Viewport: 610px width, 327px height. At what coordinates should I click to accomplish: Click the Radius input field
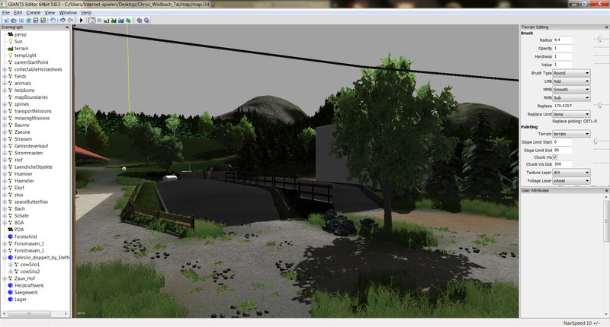pyautogui.click(x=562, y=40)
